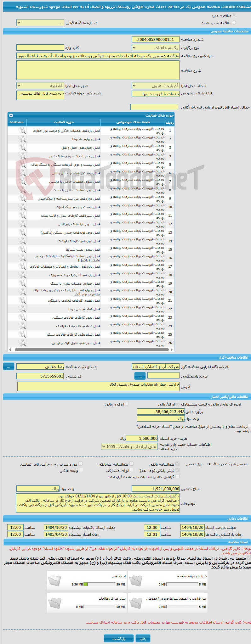Viewport: 251px width, 644px height.
Task: Expand the شماره مناقصه قبلی dropdown
Action: pyautogui.click(x=40, y=23)
